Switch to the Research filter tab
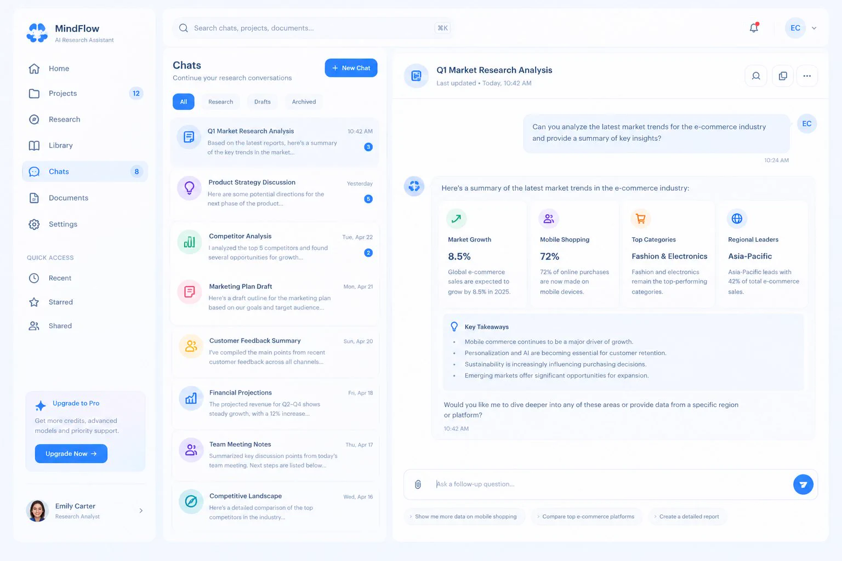Viewport: 842px width, 561px height. point(220,102)
